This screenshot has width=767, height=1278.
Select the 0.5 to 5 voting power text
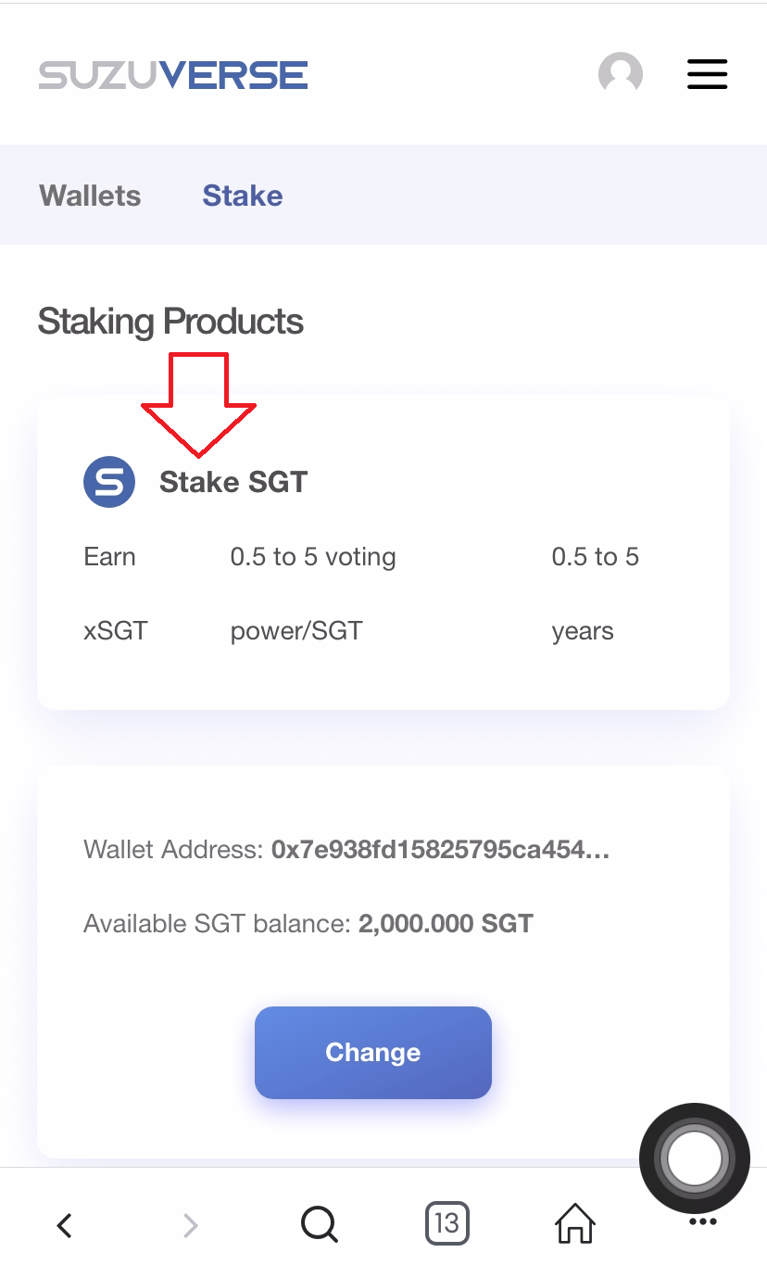[x=313, y=593]
